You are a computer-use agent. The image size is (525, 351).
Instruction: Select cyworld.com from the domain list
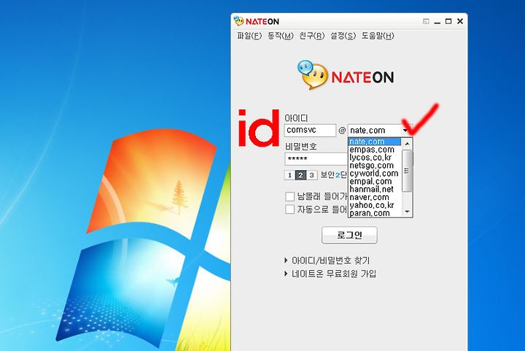tap(374, 174)
